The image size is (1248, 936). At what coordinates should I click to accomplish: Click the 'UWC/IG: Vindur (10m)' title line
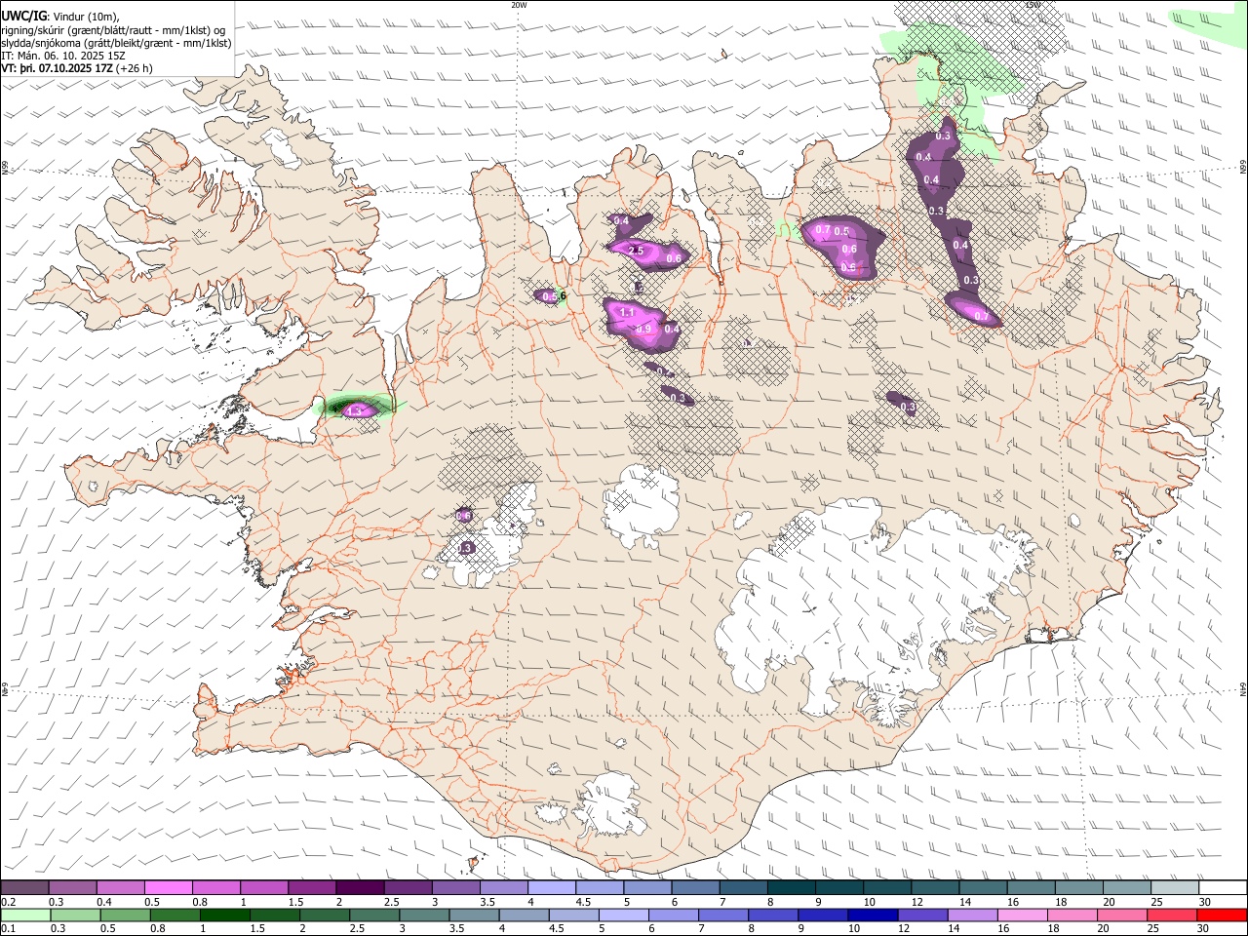(x=60, y=16)
